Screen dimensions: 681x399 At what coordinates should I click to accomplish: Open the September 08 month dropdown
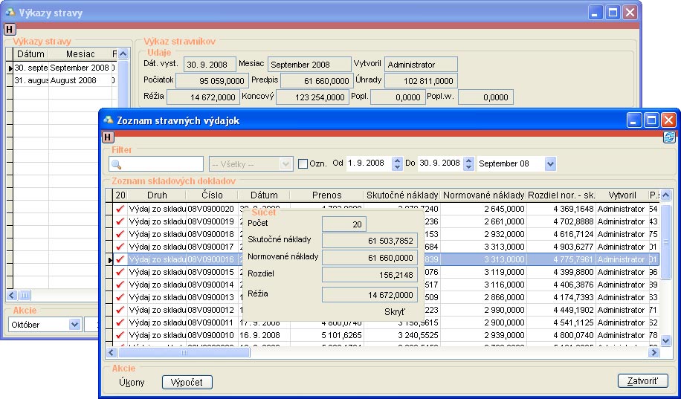coord(550,163)
